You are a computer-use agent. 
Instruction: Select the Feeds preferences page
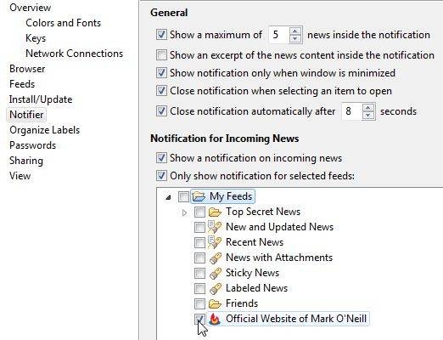[x=22, y=84]
